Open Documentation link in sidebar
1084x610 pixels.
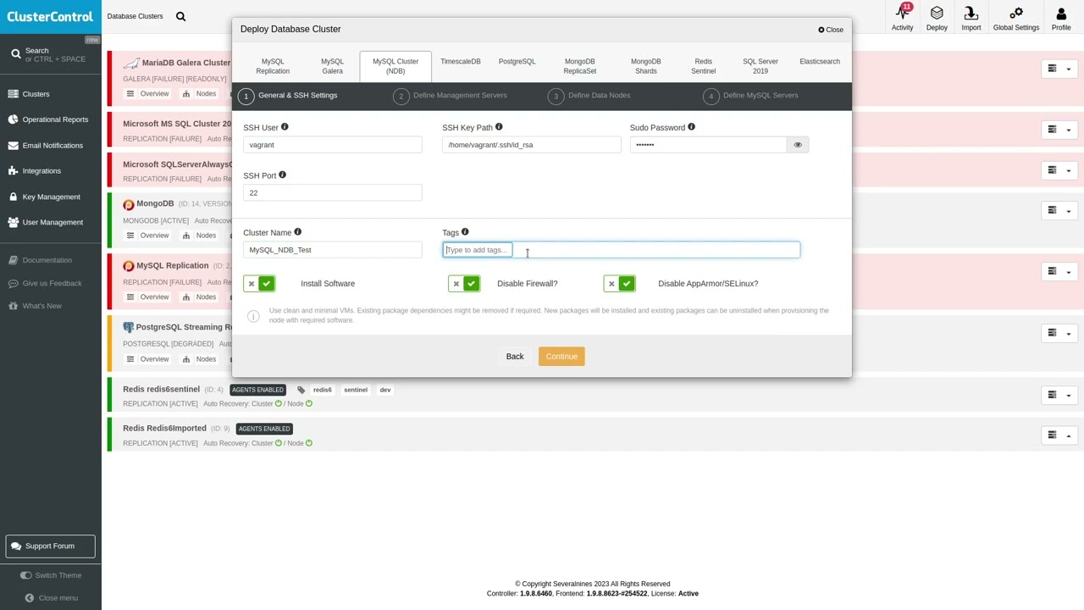[47, 260]
